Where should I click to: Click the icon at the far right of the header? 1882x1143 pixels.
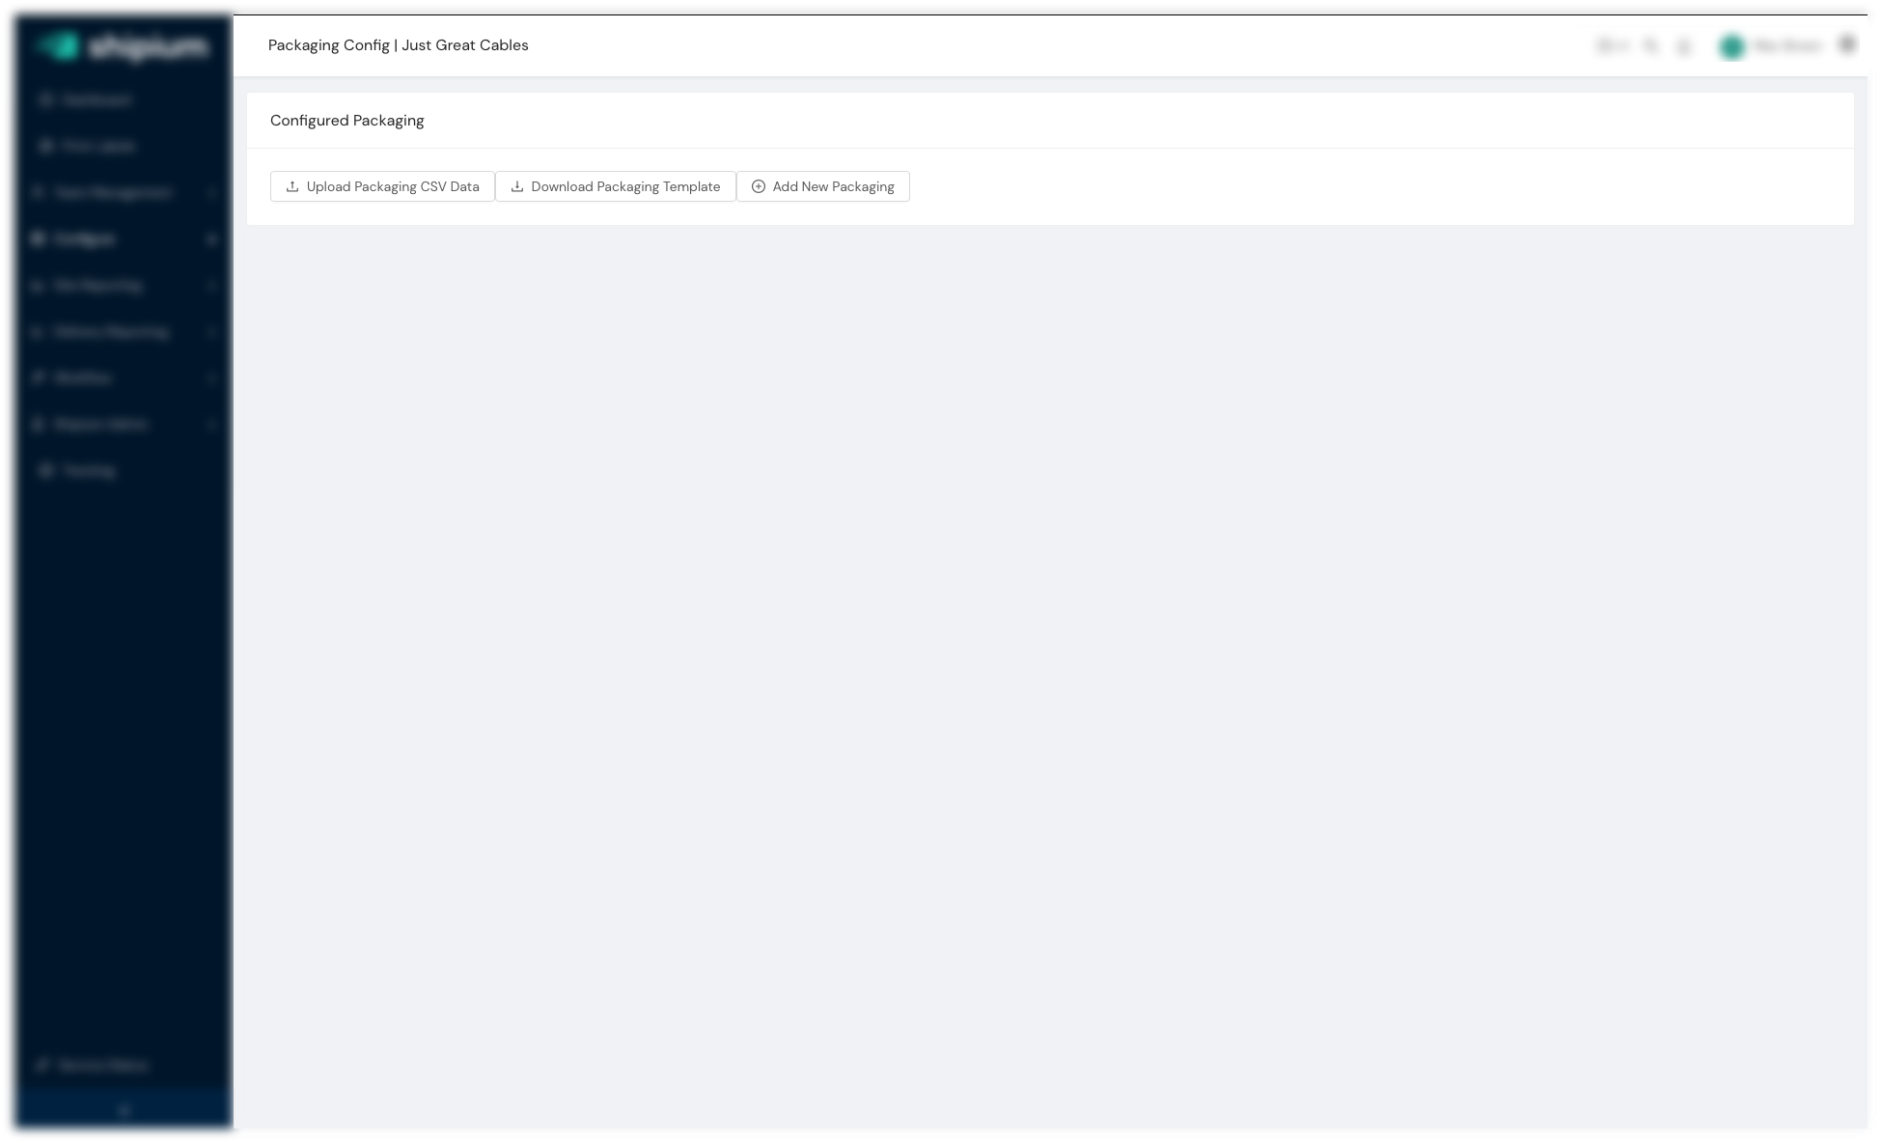click(x=1847, y=44)
